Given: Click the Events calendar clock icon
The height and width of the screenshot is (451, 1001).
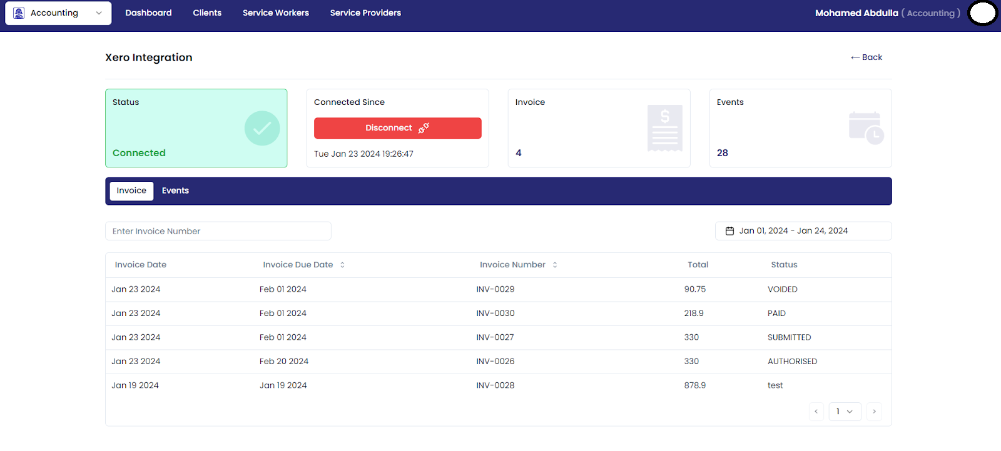Looking at the screenshot, I should coord(866,128).
